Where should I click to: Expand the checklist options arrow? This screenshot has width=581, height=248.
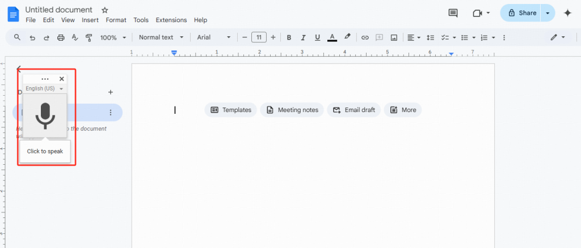coord(454,37)
